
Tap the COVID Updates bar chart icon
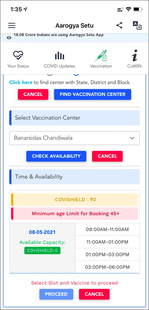(x=59, y=55)
